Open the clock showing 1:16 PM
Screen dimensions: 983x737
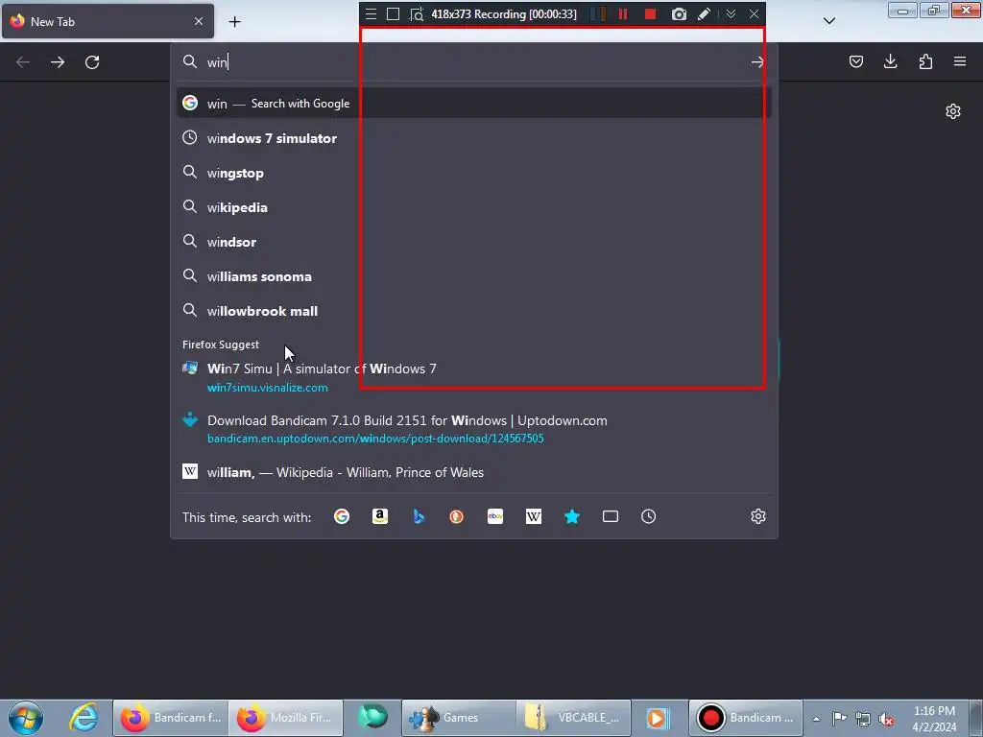tap(934, 719)
